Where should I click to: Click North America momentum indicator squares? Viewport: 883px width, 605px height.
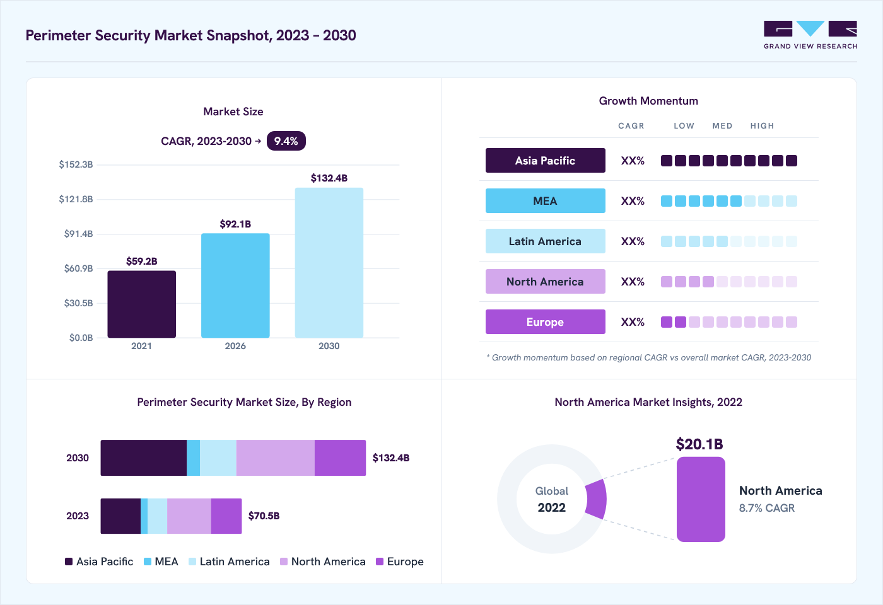point(729,282)
